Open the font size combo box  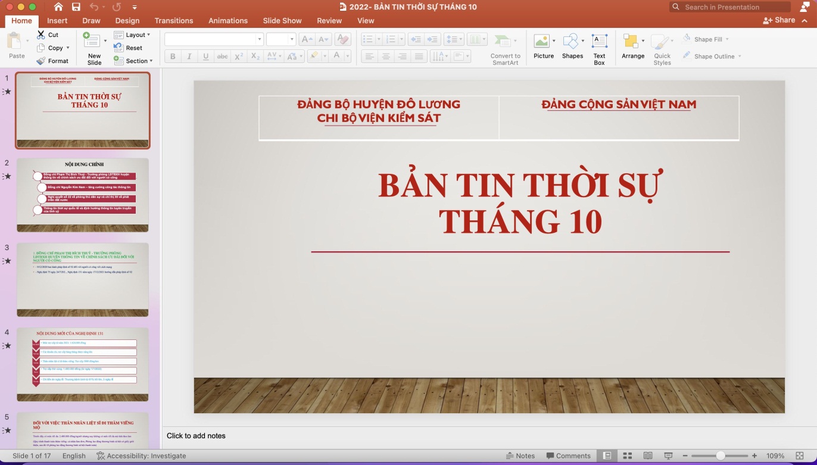click(x=281, y=39)
